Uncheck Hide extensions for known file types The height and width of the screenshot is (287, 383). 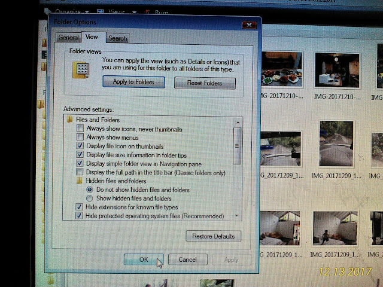[79, 207]
